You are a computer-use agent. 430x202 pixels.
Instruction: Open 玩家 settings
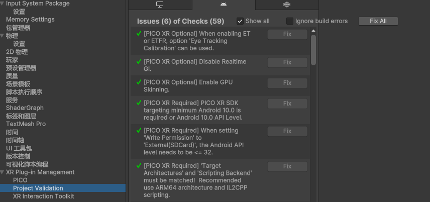(12, 60)
